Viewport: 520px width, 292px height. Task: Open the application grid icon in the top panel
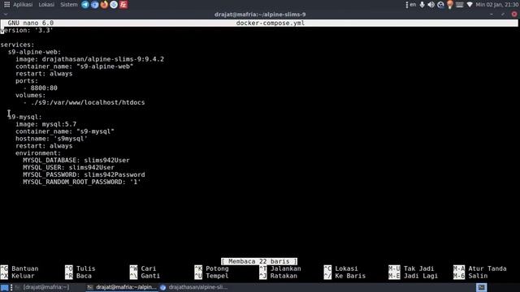(6, 5)
